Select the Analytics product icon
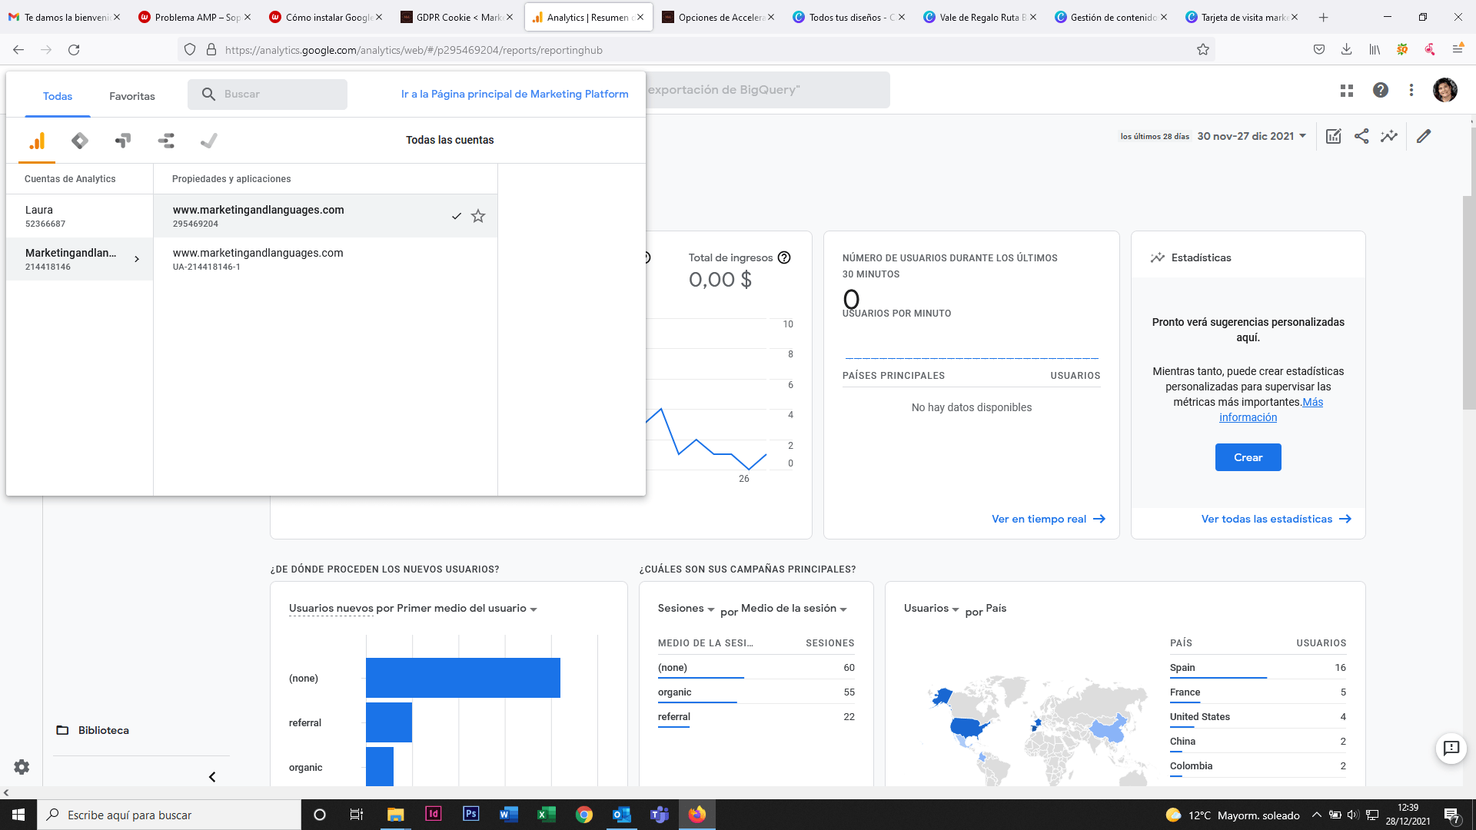Viewport: 1476px width, 830px height. tap(37, 141)
